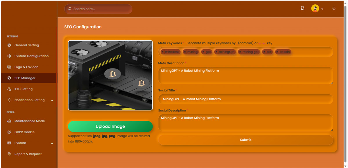The height and width of the screenshot is (168, 348).
Task: Remove the bitcoin keyword tag
Action: (277, 52)
